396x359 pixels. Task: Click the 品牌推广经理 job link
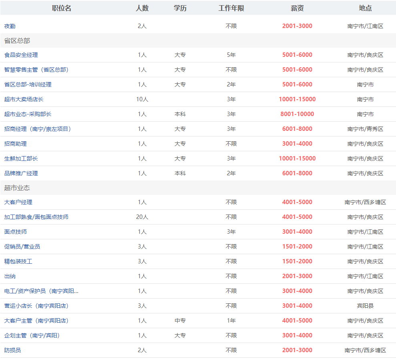[x=21, y=173]
